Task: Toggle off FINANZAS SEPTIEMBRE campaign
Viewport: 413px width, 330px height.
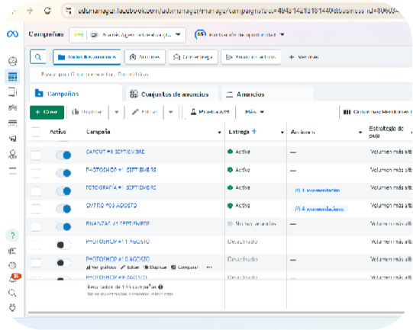Action: tap(63, 226)
